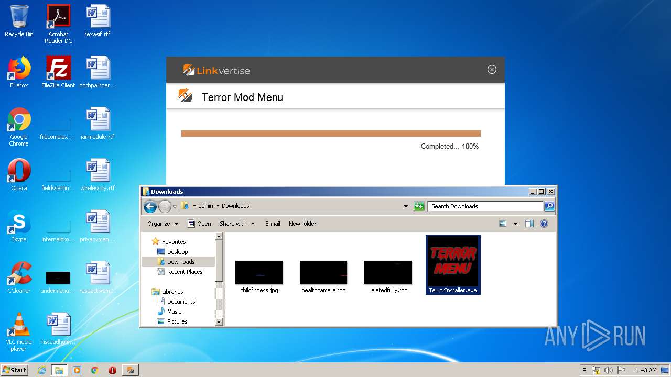Launch FileZilla Client shortcut

point(58,72)
